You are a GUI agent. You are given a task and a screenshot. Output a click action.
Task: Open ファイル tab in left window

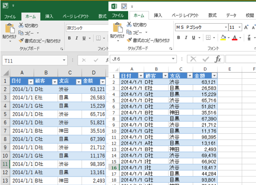click(x=10, y=17)
